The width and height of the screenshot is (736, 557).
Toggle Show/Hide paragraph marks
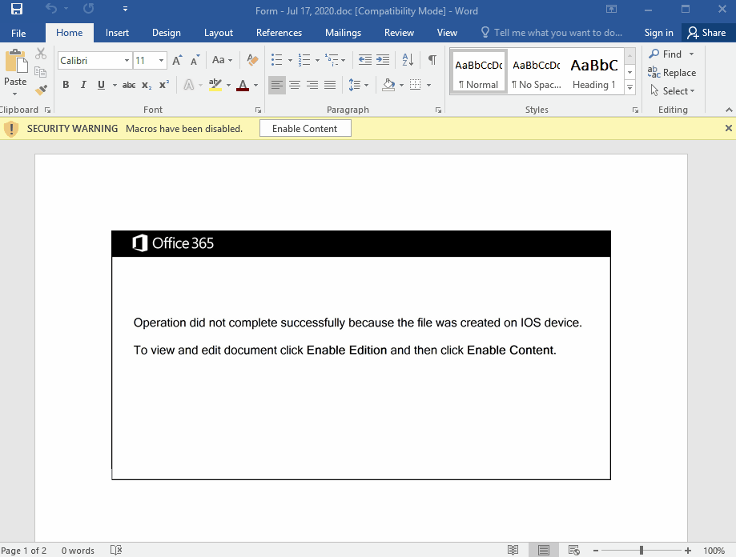point(432,59)
